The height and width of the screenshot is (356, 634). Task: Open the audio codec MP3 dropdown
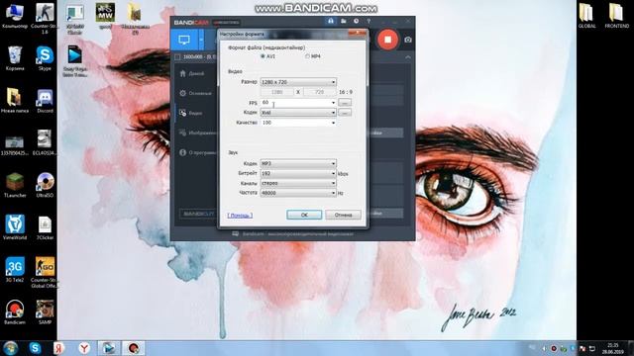298,163
